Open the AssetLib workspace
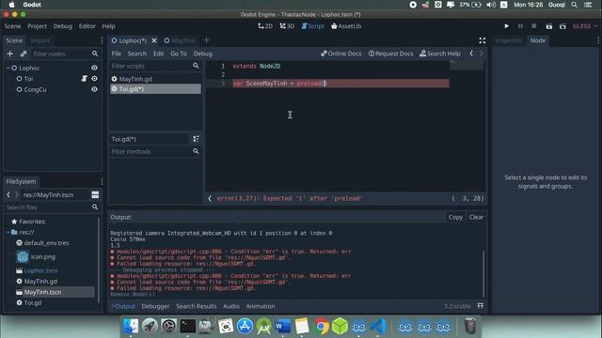The width and height of the screenshot is (602, 338). (x=346, y=26)
